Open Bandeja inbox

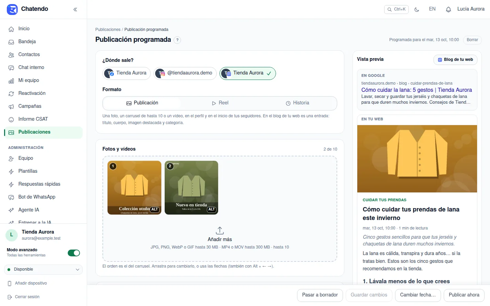coord(44,42)
